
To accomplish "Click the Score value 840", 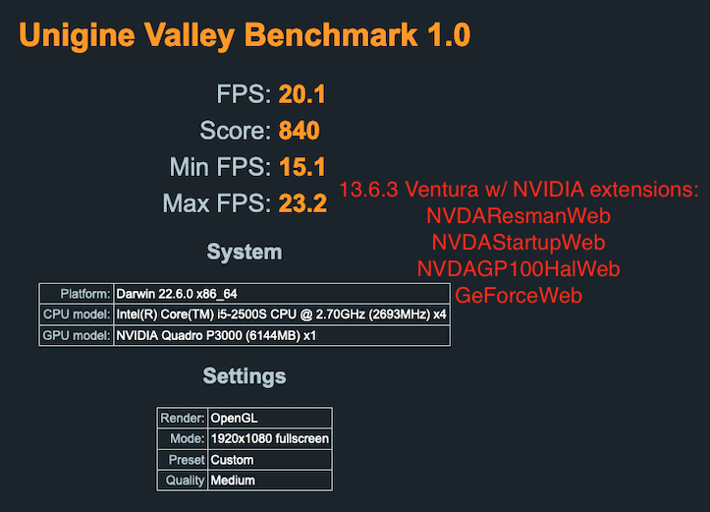I will tap(300, 131).
